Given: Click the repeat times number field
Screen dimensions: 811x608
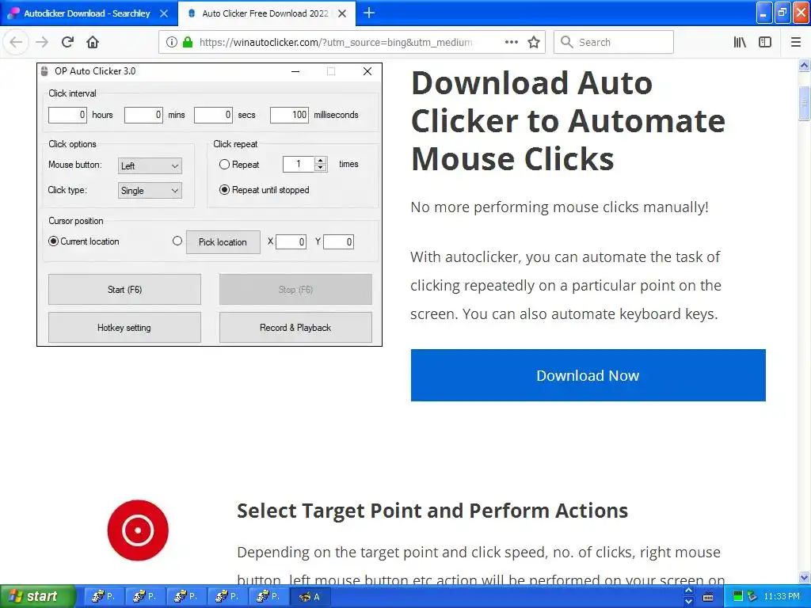Looking at the screenshot, I should tap(299, 165).
